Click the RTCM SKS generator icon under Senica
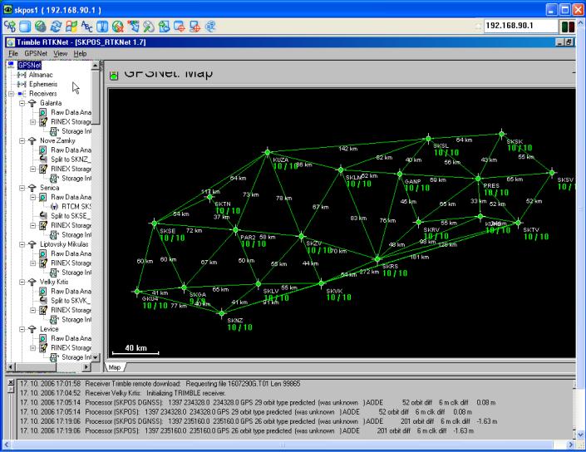 click(x=54, y=207)
